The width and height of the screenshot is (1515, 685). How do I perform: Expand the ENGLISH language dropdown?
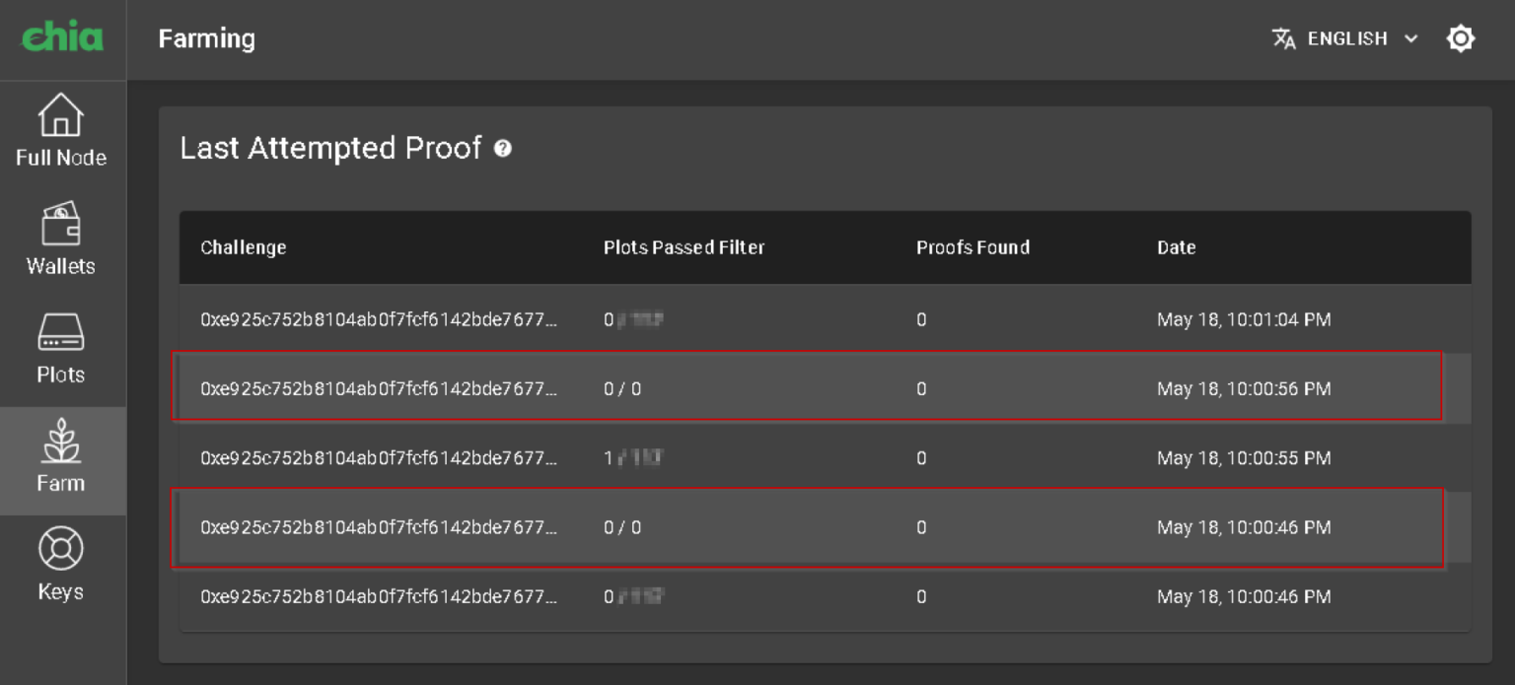(x=1347, y=38)
